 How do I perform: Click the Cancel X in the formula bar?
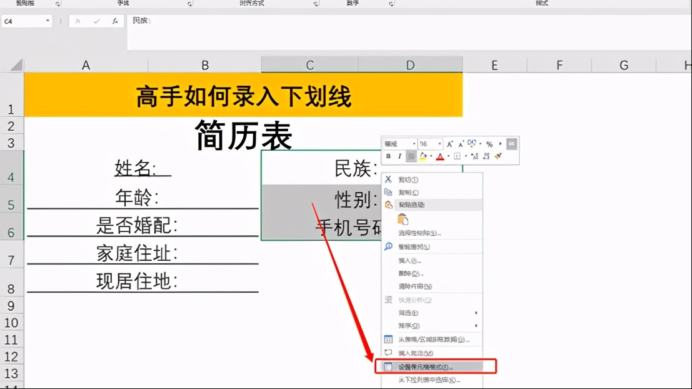click(78, 21)
